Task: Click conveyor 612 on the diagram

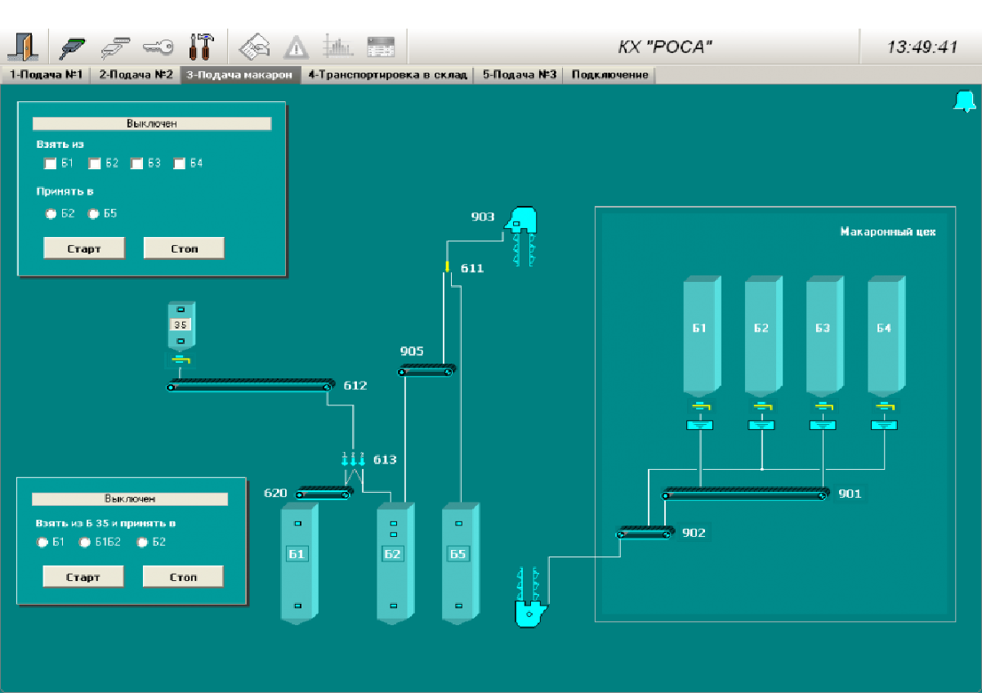Action: (251, 385)
